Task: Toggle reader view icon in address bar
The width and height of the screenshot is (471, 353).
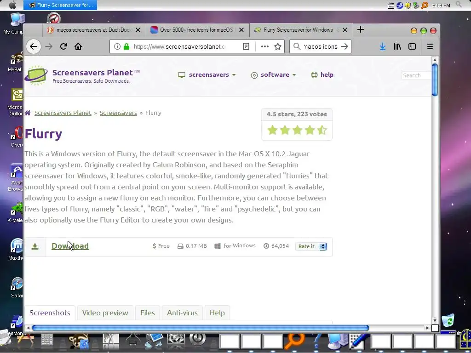Action: click(x=246, y=46)
